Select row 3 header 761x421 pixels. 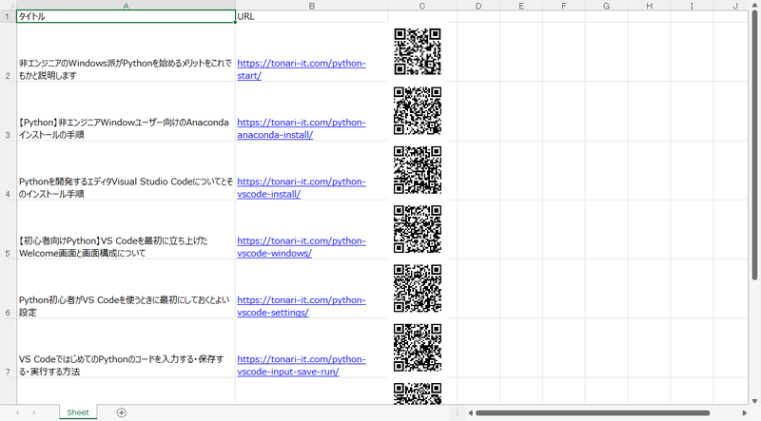click(8, 111)
